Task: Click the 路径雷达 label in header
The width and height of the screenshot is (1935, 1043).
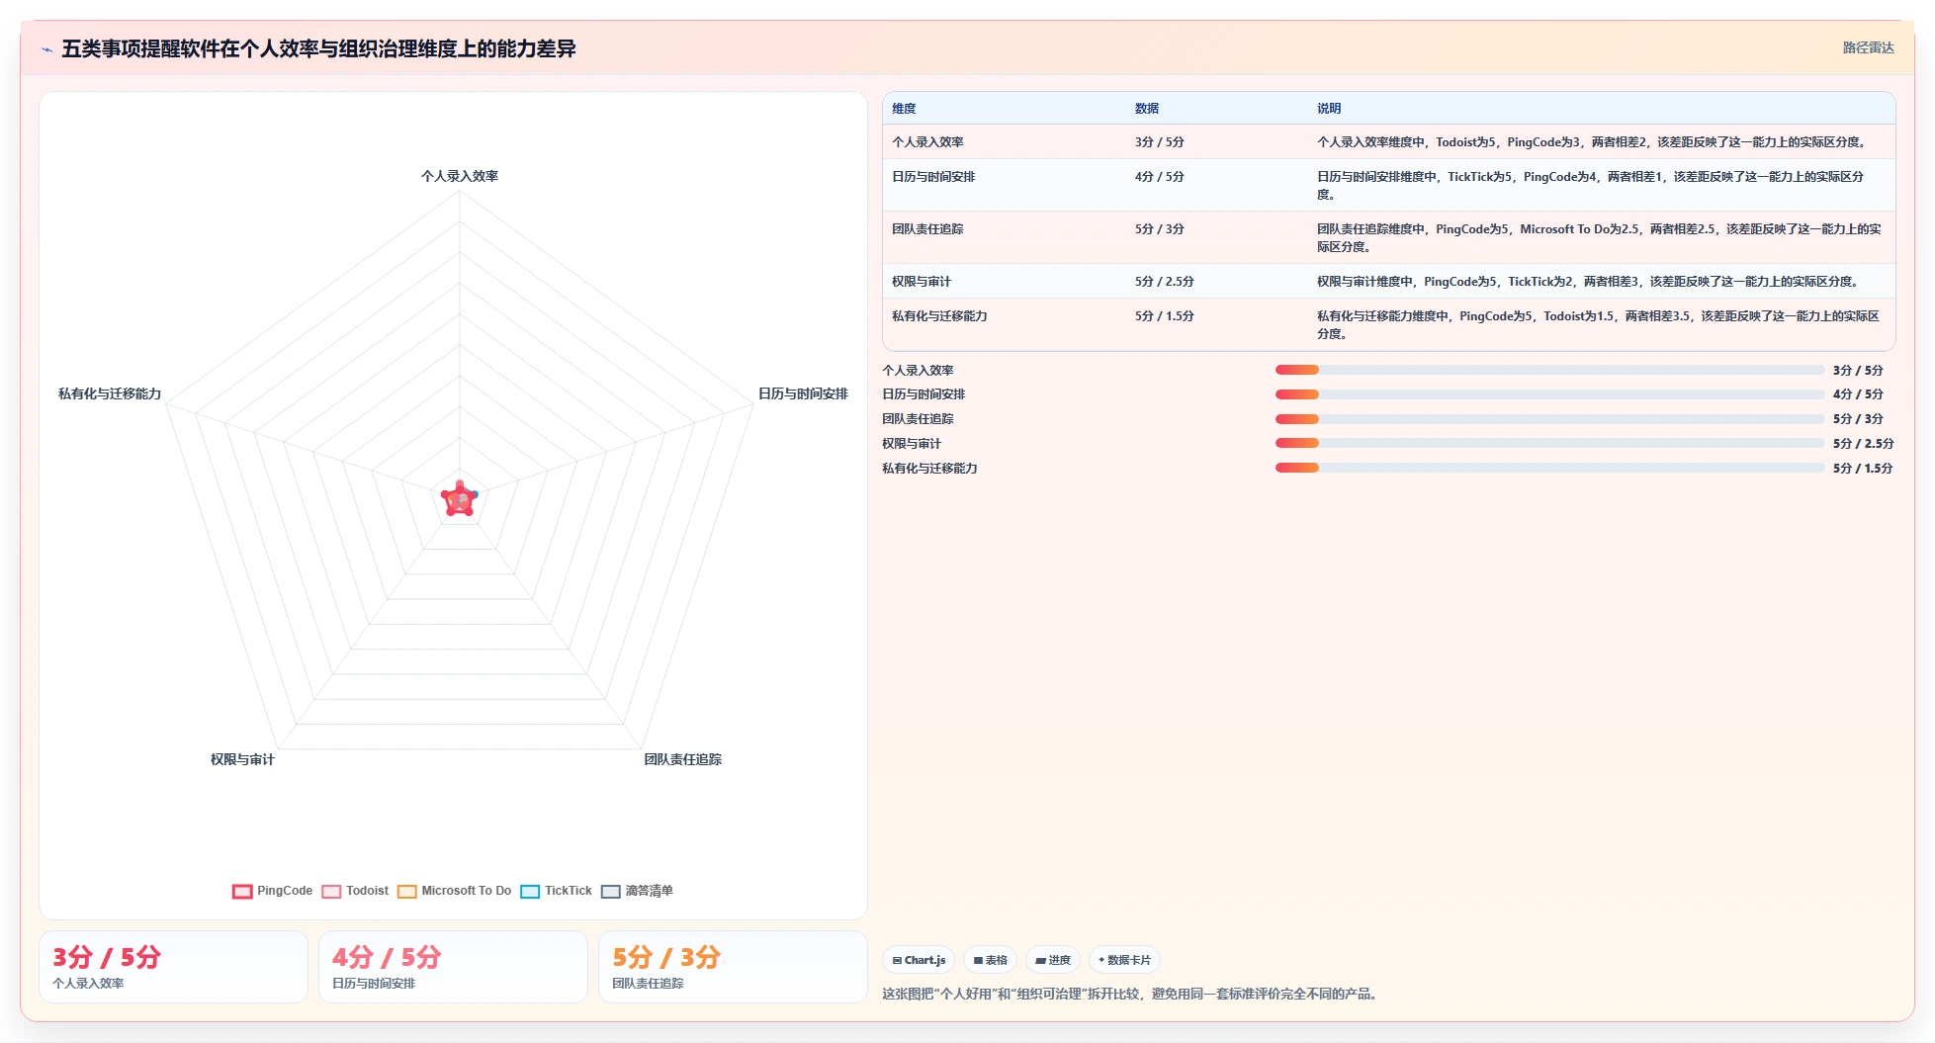Action: pyautogui.click(x=1868, y=47)
